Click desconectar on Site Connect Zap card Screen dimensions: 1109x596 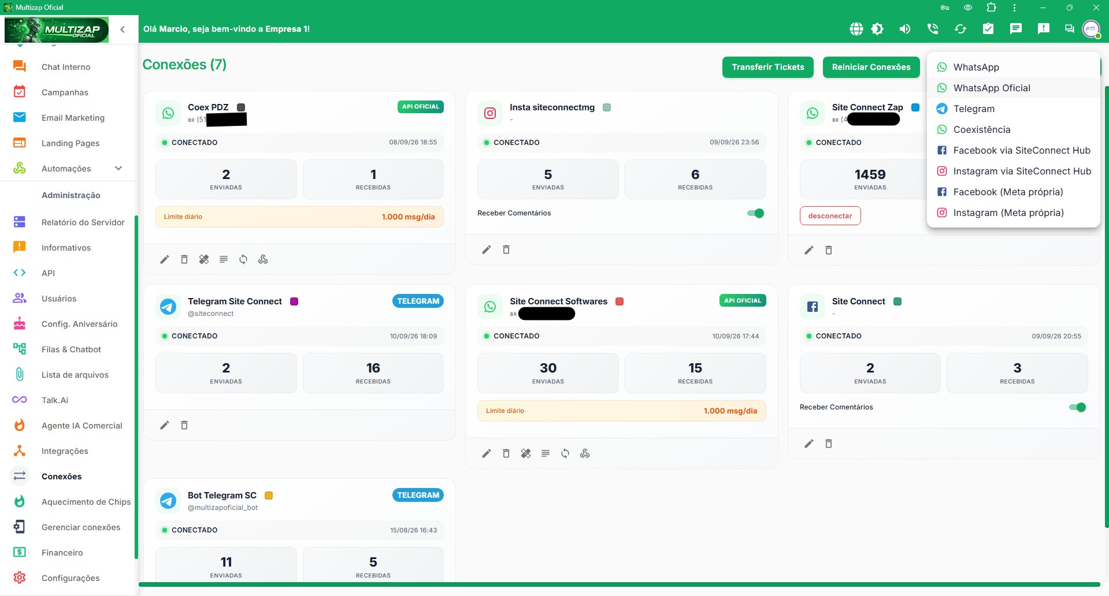point(830,216)
